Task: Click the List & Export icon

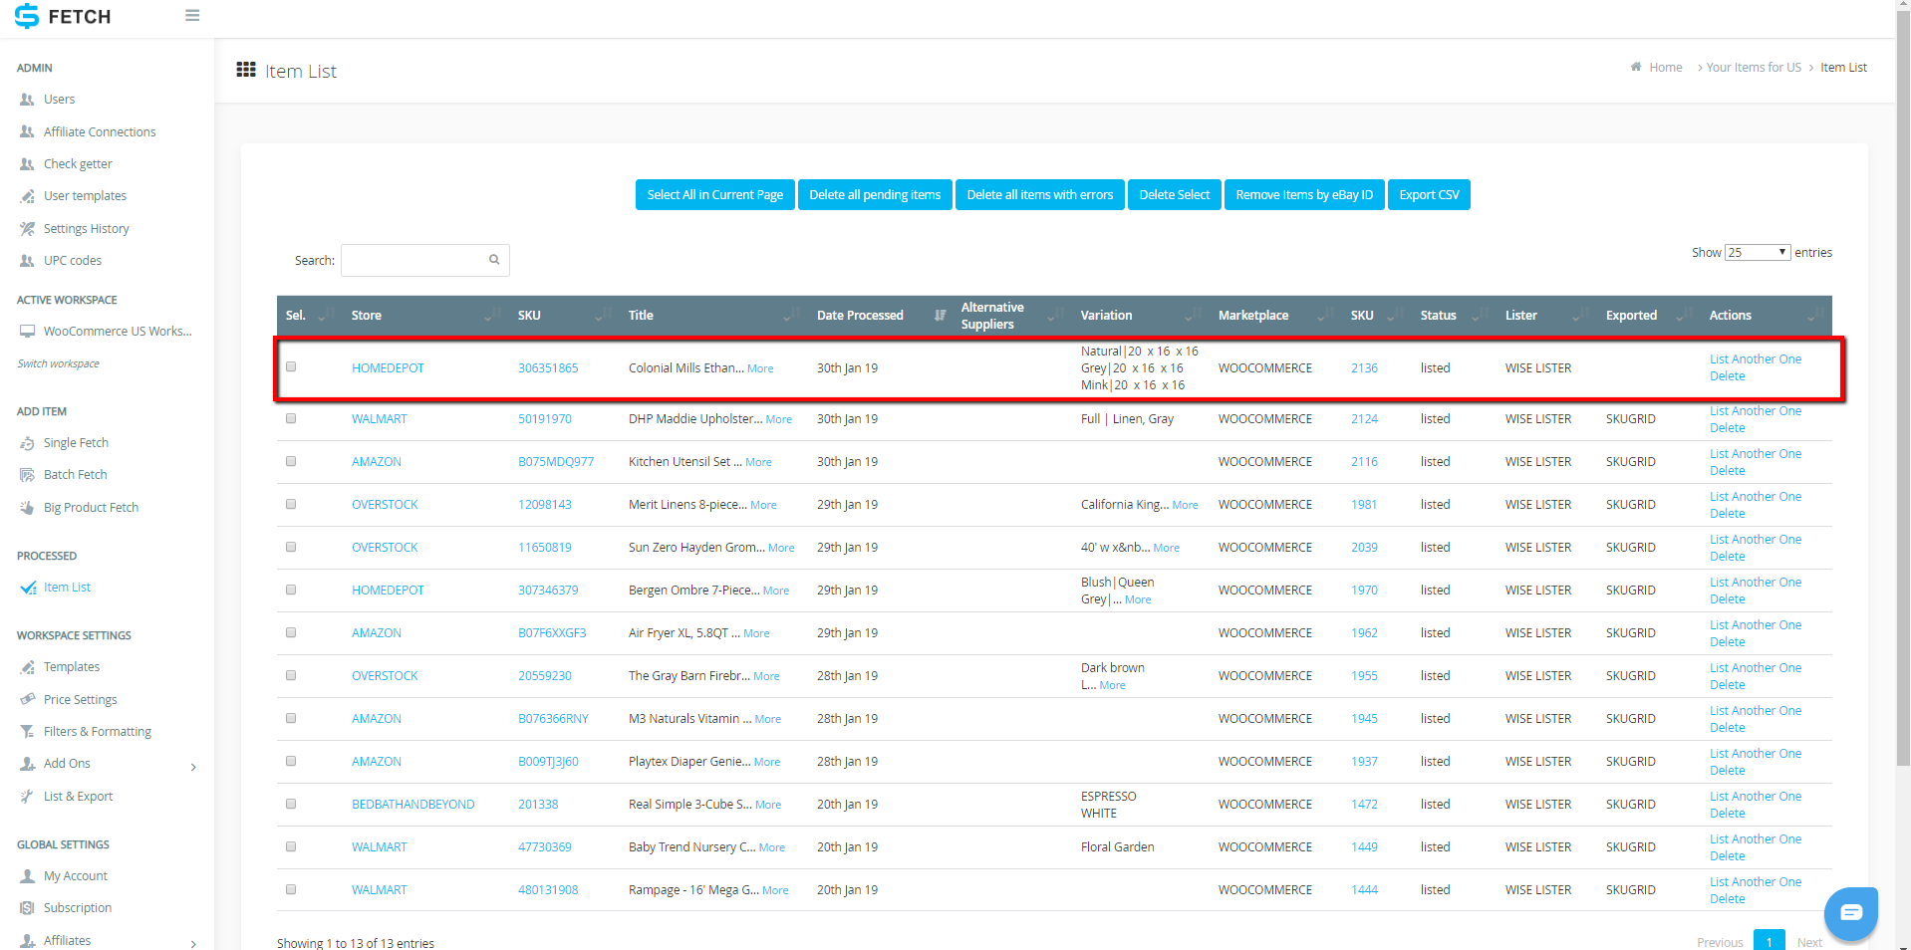Action: coord(27,797)
